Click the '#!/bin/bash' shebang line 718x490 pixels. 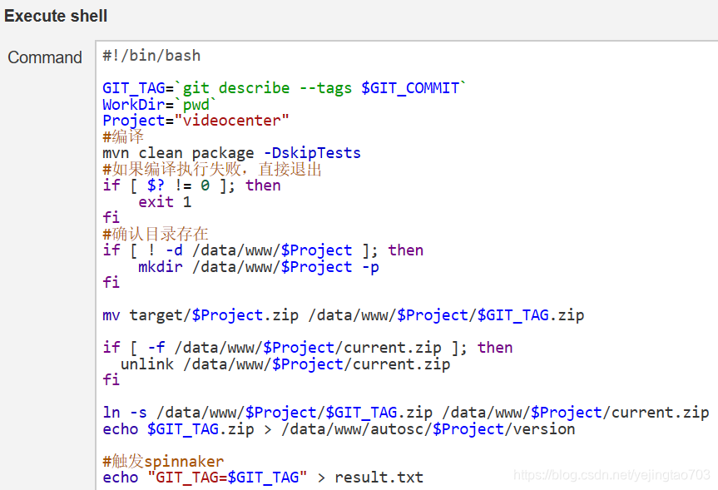click(x=151, y=56)
